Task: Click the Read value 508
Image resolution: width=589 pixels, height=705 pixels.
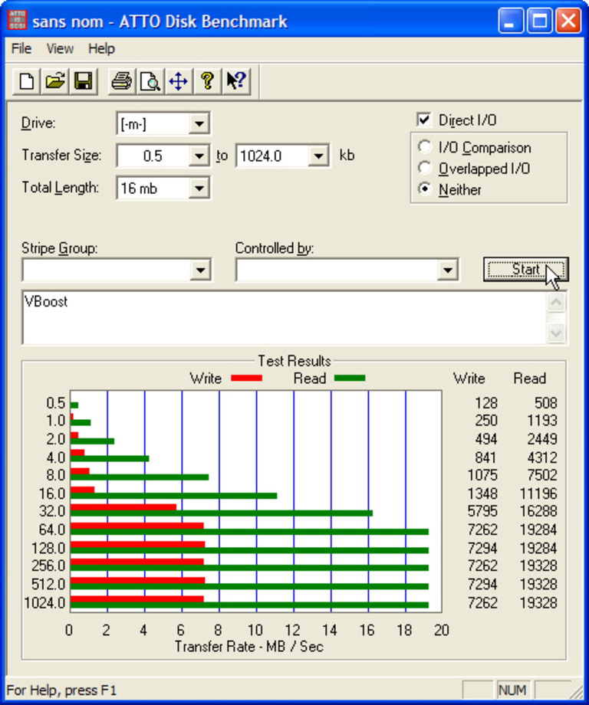Action: 546,403
